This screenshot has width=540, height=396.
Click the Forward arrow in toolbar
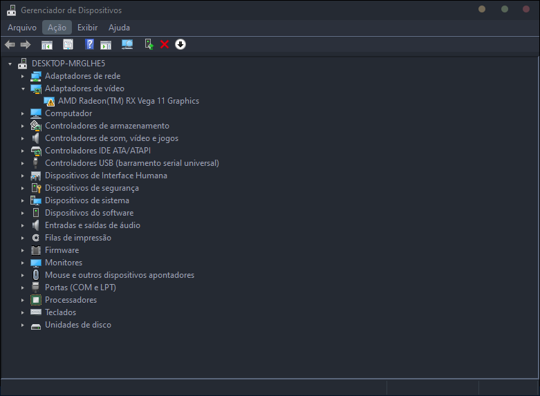[26, 44]
